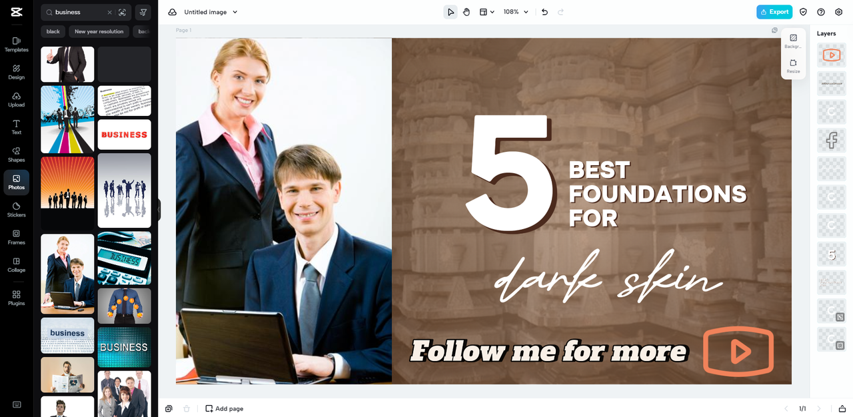Image resolution: width=853 pixels, height=417 pixels.
Task: Click the Background tool icon
Action: click(x=793, y=41)
